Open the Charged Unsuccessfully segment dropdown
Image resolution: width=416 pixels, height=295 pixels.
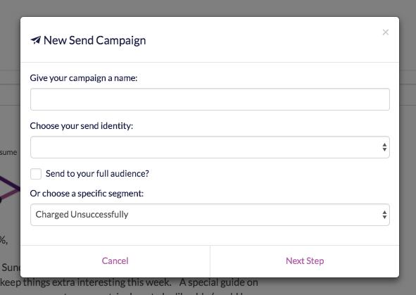[x=210, y=215]
